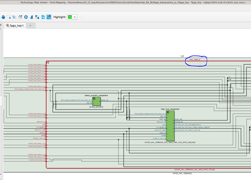251x180 pixels.
Task: Switch to the fpga_top:1 tab
Action: (x=16, y=26)
